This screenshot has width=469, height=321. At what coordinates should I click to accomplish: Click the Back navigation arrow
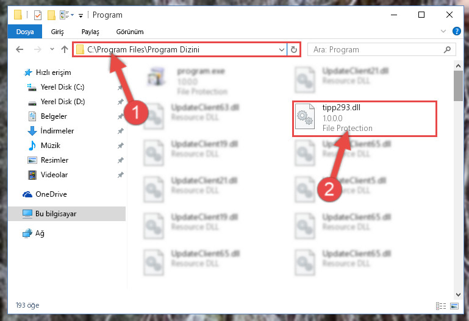20,49
